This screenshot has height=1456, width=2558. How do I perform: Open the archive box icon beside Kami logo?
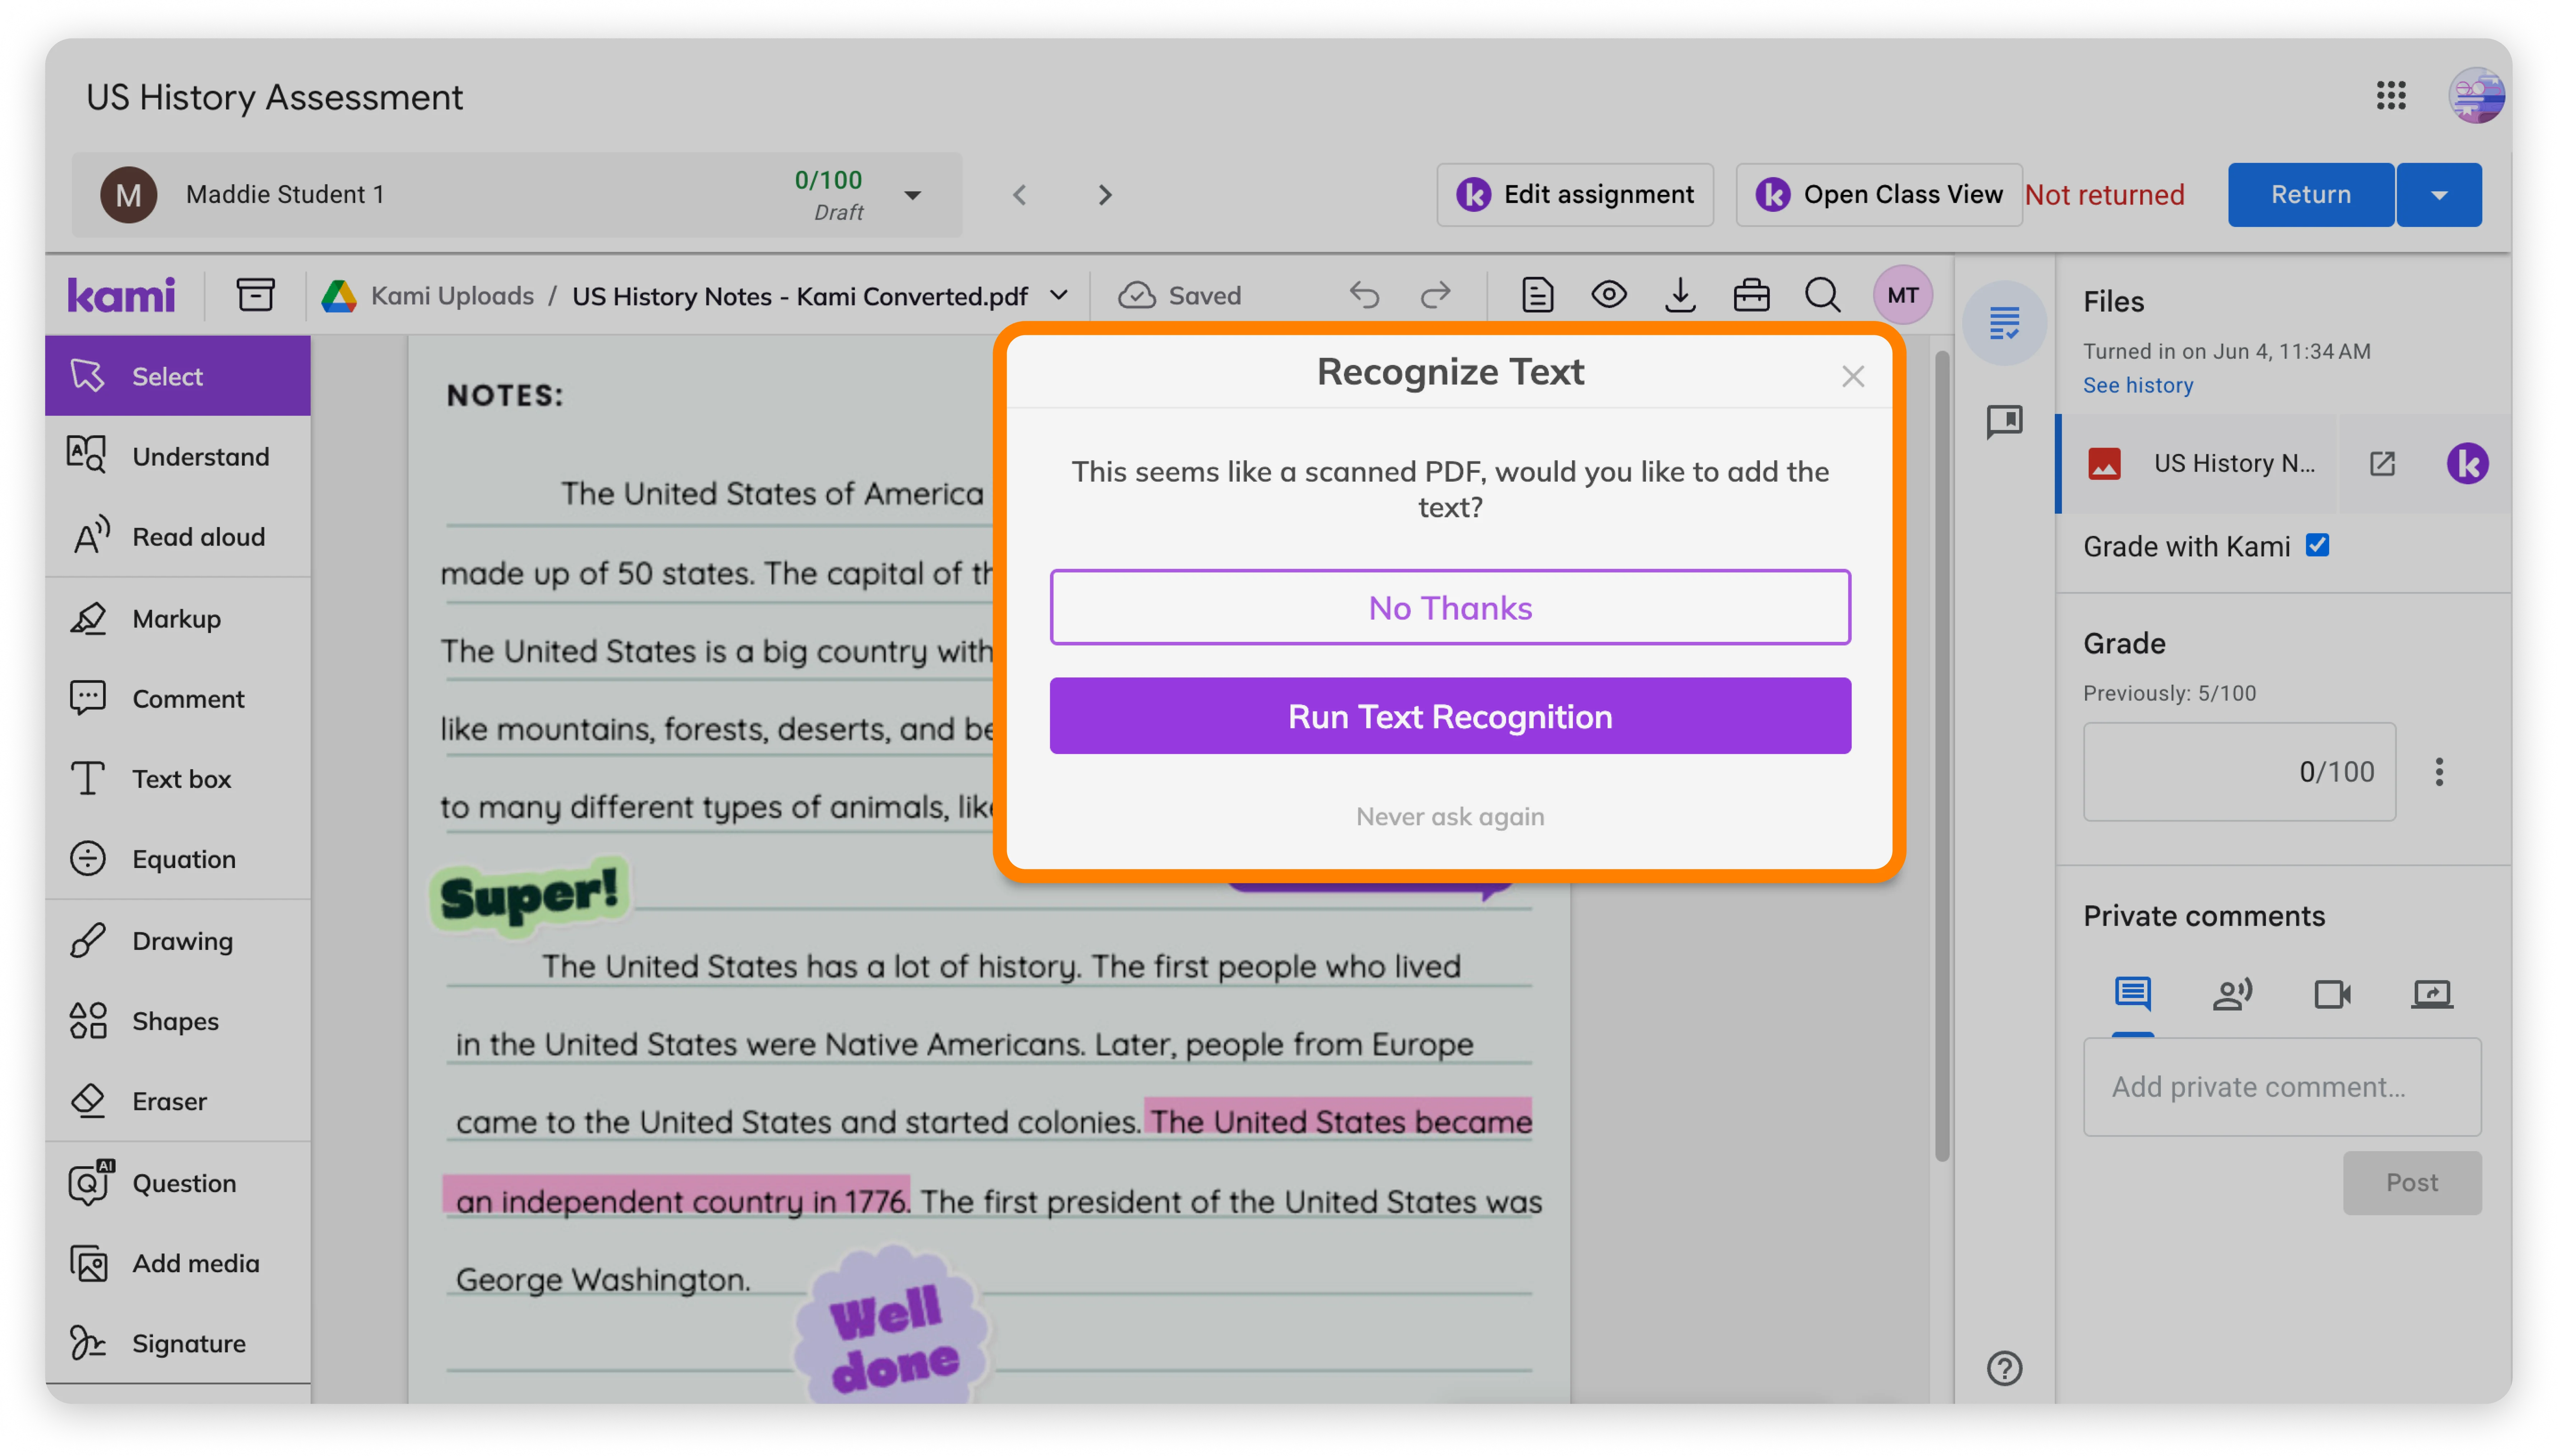coord(256,295)
